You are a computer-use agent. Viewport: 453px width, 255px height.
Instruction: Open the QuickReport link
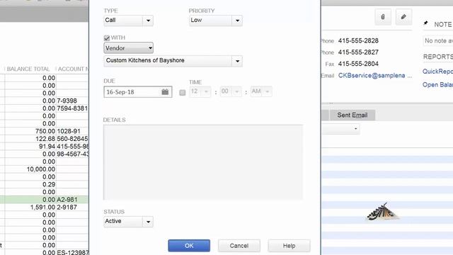[437, 72]
